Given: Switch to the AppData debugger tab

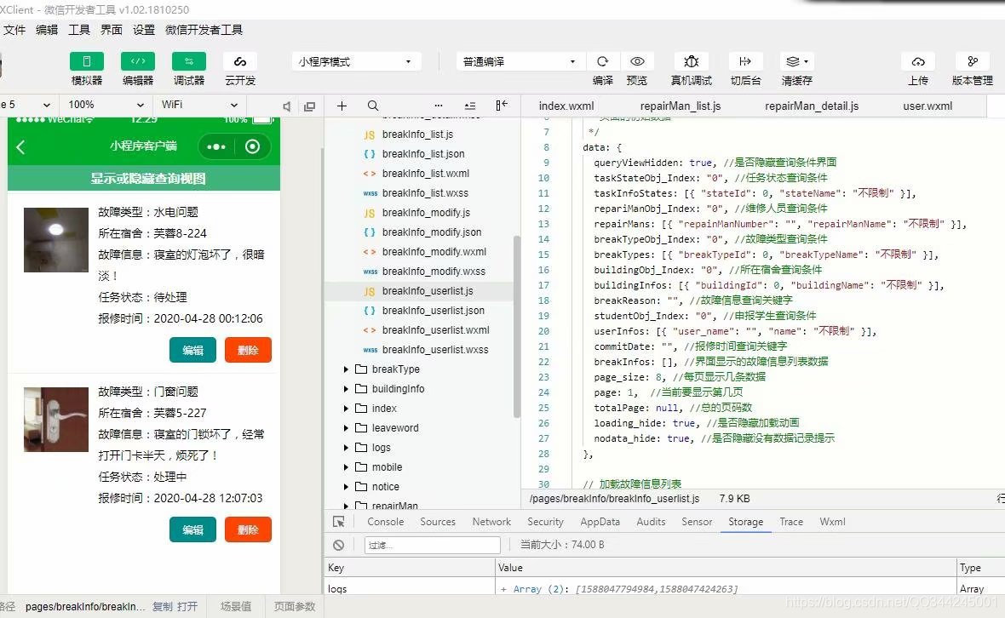Looking at the screenshot, I should pyautogui.click(x=600, y=522).
